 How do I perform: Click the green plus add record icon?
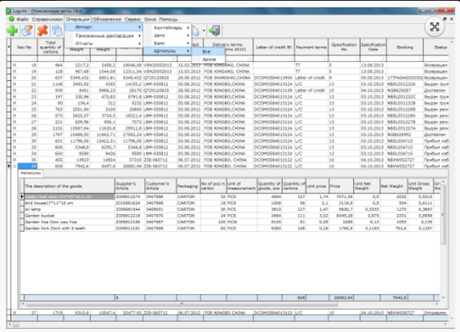(x=13, y=31)
